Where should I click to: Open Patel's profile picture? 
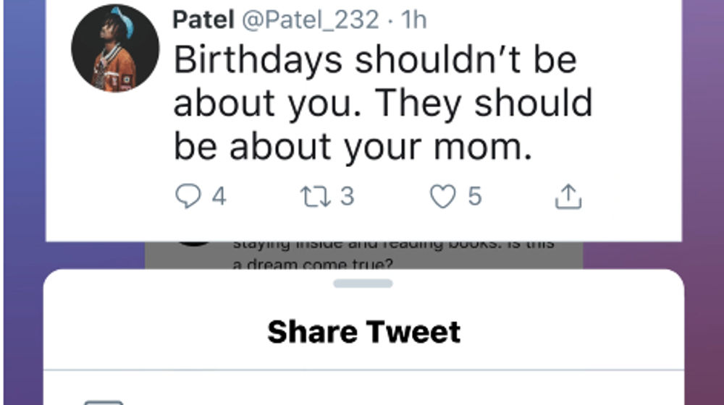coord(114,48)
